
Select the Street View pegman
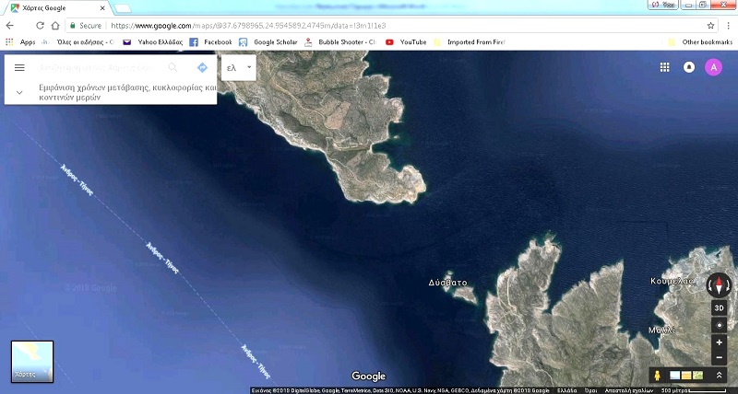[656, 376]
